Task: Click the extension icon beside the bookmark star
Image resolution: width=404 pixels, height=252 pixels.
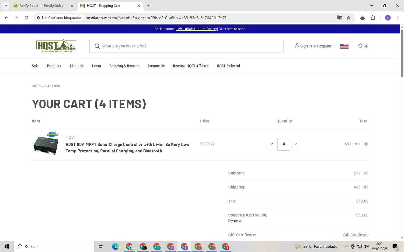Action: 363,18
